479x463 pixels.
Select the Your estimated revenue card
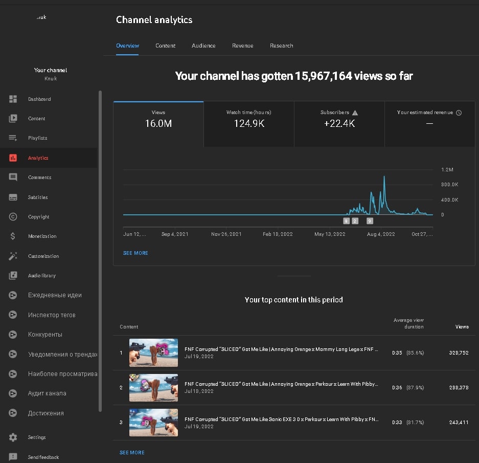[429, 124]
